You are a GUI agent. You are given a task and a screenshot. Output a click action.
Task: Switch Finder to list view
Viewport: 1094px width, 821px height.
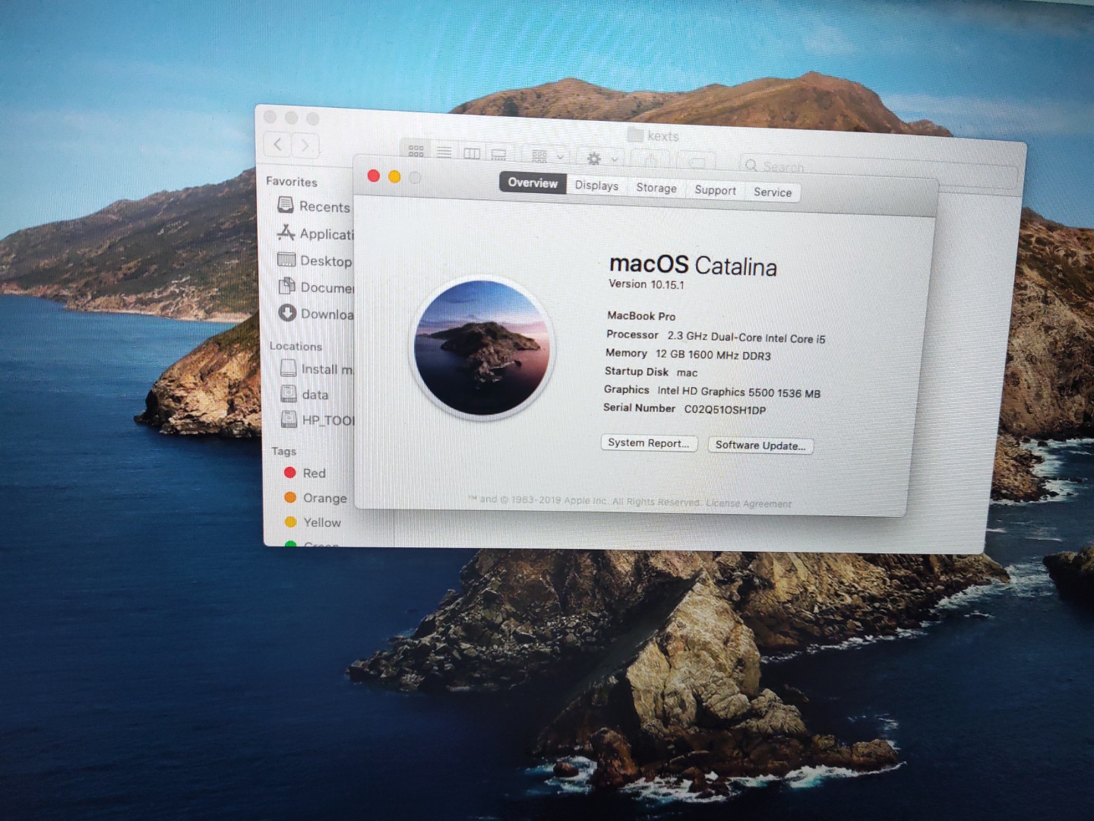(x=444, y=152)
